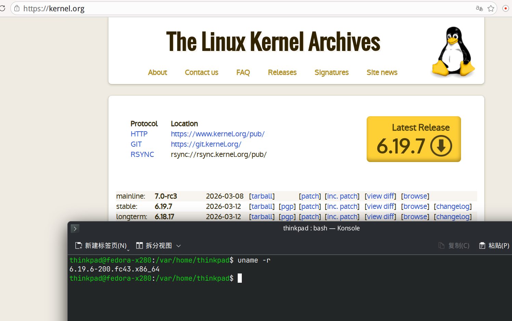This screenshot has height=321, width=512.
Task: Bookmark this page with the star icon
Action: pos(491,8)
